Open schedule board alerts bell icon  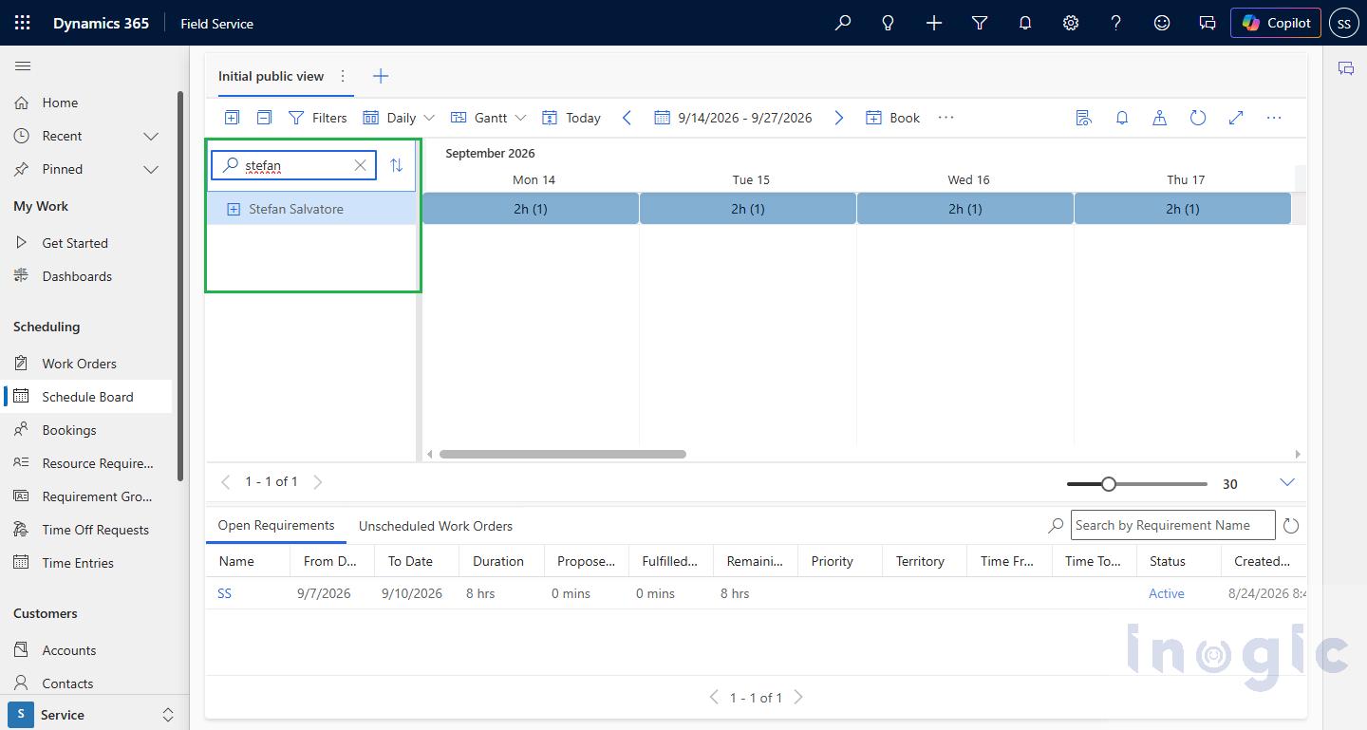tap(1122, 118)
